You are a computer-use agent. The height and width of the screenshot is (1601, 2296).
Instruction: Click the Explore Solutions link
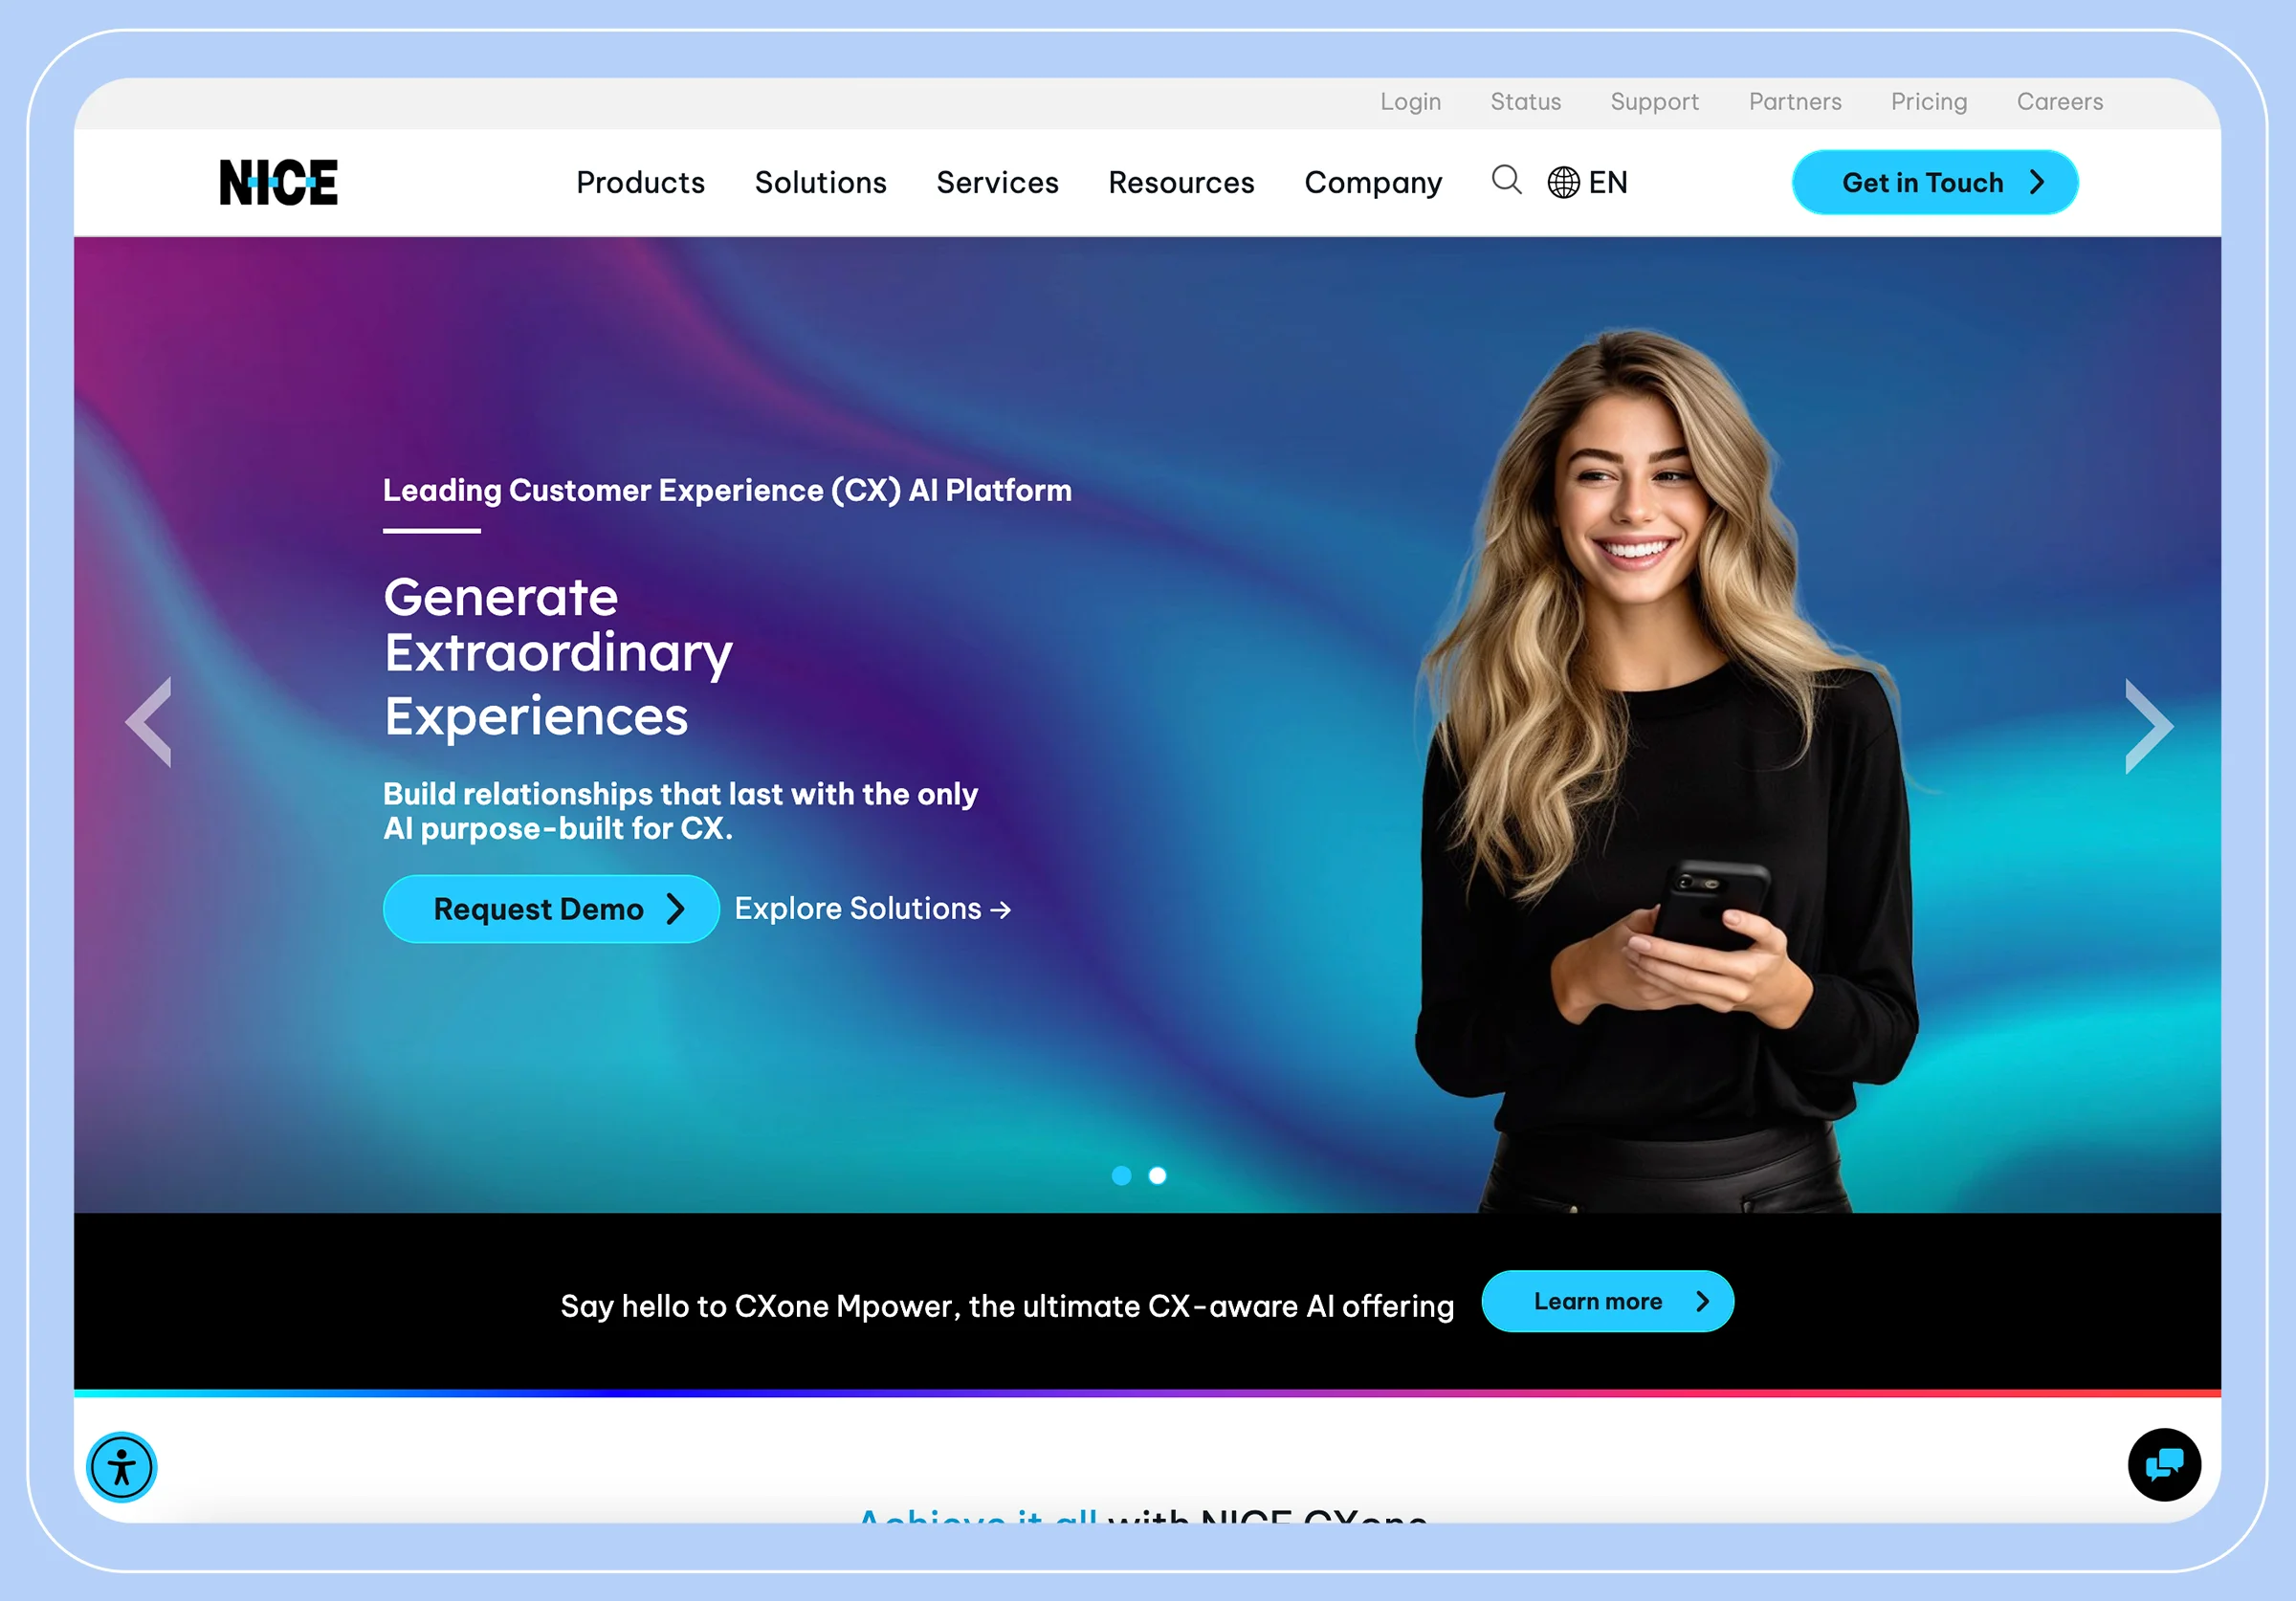(x=872, y=907)
